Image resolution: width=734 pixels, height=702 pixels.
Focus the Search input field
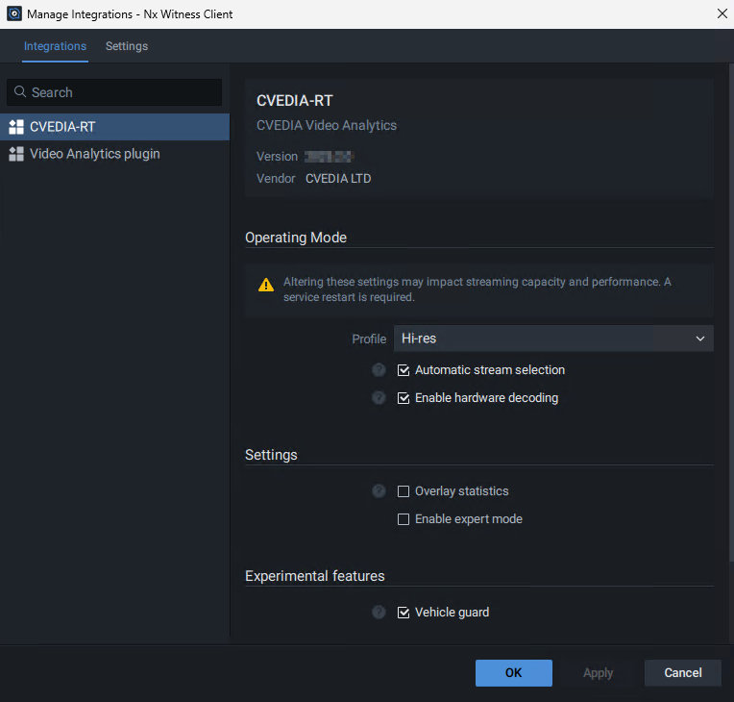pyautogui.click(x=114, y=92)
